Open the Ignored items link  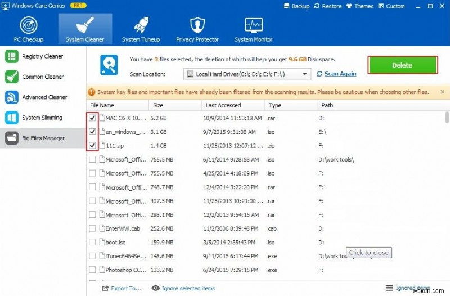413,288
